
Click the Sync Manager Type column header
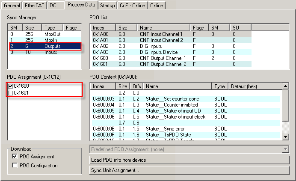[52, 28]
